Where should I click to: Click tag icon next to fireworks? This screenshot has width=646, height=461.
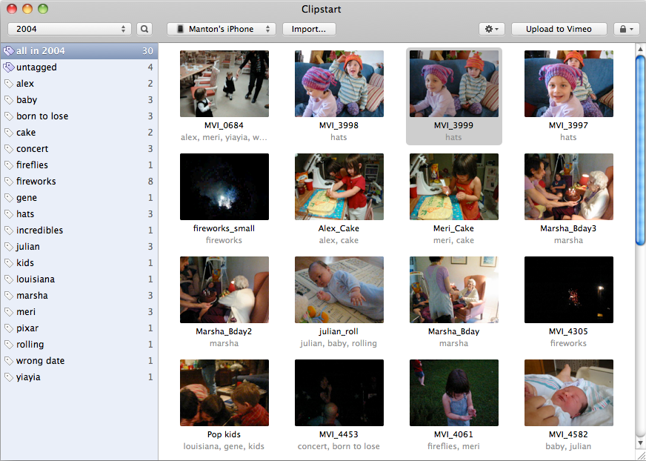9,182
